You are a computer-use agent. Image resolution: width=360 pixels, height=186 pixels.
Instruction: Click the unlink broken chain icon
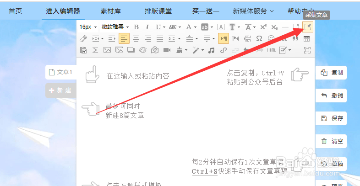tap(235, 50)
